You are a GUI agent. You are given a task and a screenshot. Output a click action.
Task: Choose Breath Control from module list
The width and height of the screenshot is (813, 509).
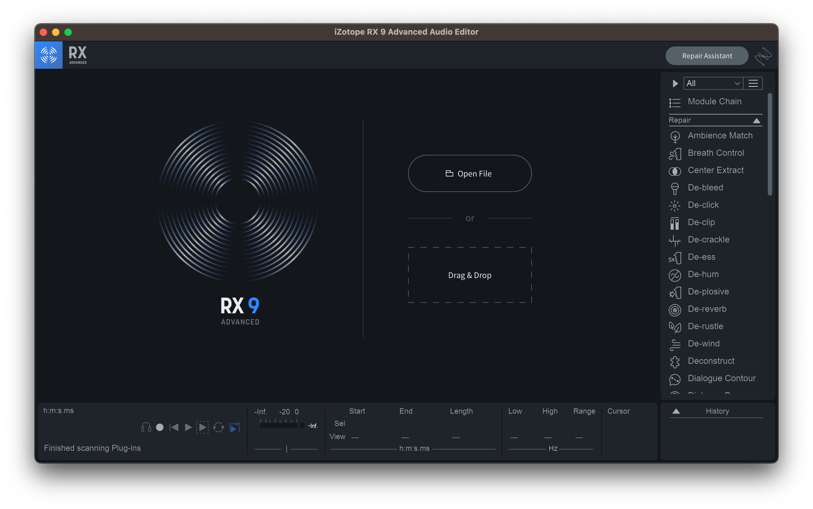(x=716, y=153)
